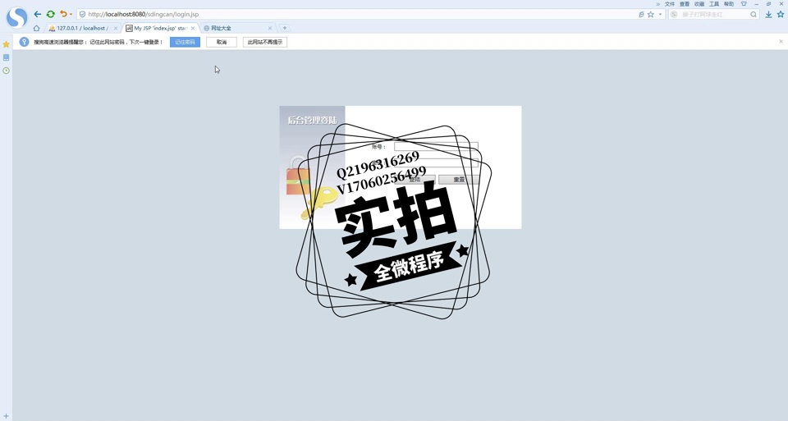
Task: Open a new tab with plus button
Action: tap(284, 28)
